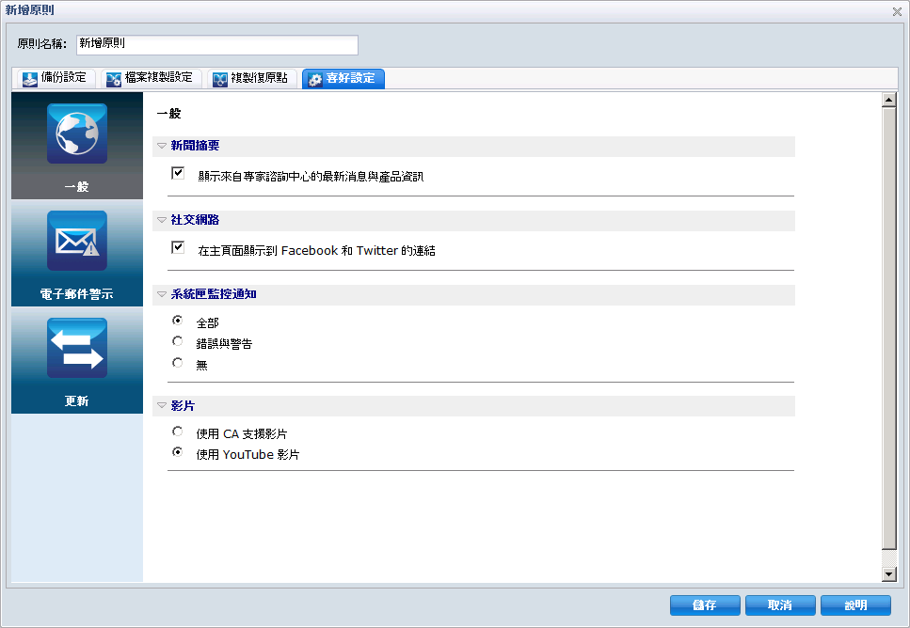Click the 取消 button
Viewport: 910px width, 628px height.
[780, 604]
